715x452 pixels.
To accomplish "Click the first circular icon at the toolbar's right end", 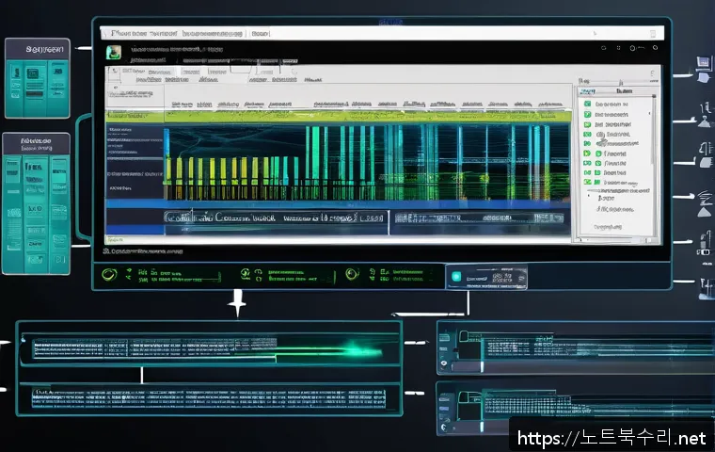I will coord(598,47).
